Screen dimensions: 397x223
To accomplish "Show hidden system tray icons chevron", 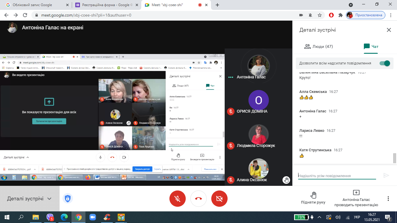I will point(319,217).
